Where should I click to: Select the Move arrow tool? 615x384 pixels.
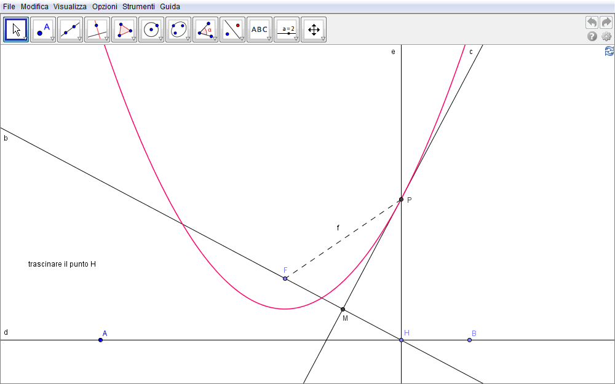click(x=16, y=29)
